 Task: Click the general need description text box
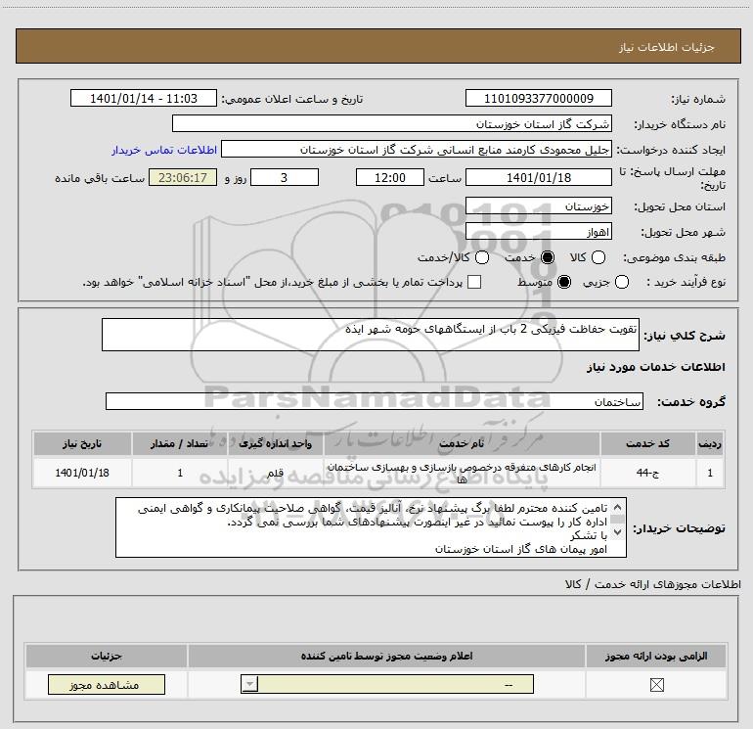pyautogui.click(x=371, y=335)
